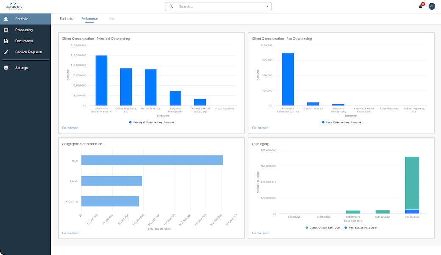The width and height of the screenshot is (441, 255).
Task: Click the A Vac Industries label in principal chart
Action: point(224,109)
